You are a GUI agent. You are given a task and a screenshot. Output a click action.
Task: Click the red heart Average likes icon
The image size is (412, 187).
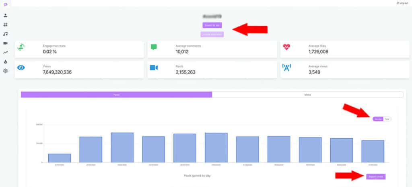click(x=286, y=47)
